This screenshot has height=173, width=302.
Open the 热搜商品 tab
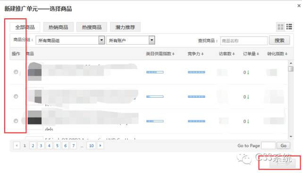(x=92, y=27)
